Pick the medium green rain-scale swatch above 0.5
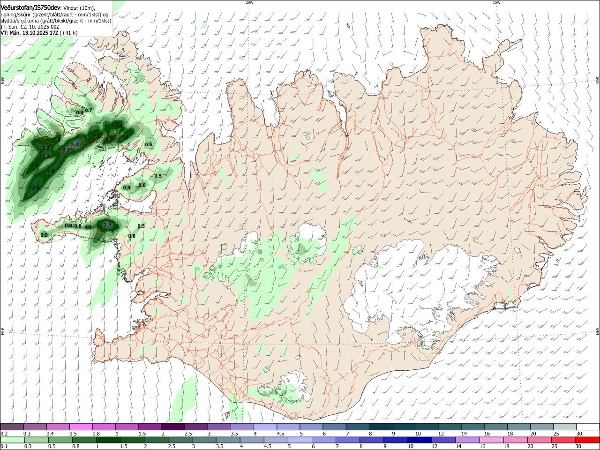Screen dimensions: 600x450 [x=60, y=440]
